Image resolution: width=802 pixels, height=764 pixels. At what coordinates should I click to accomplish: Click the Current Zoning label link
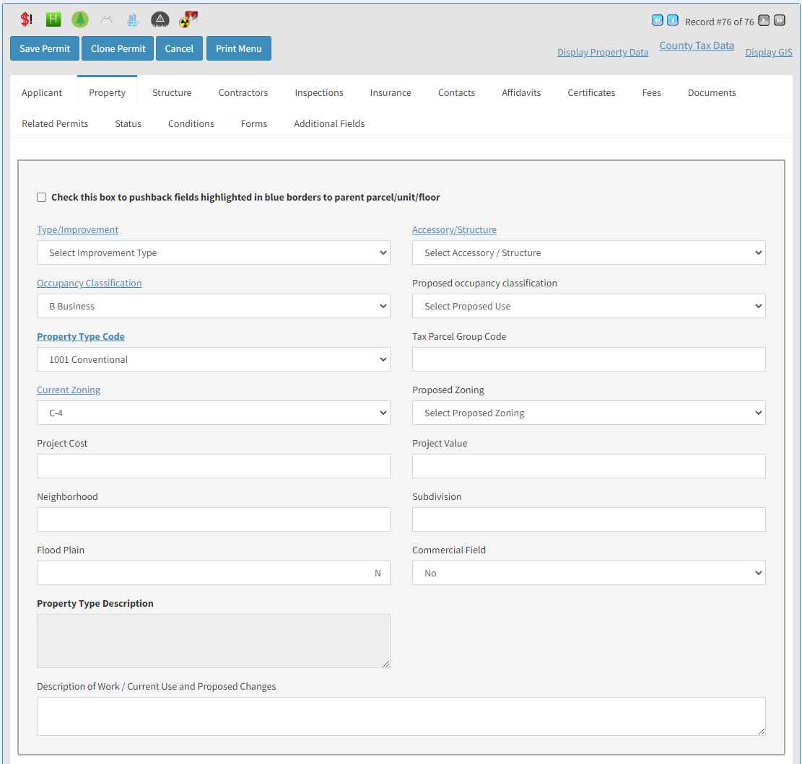(69, 390)
